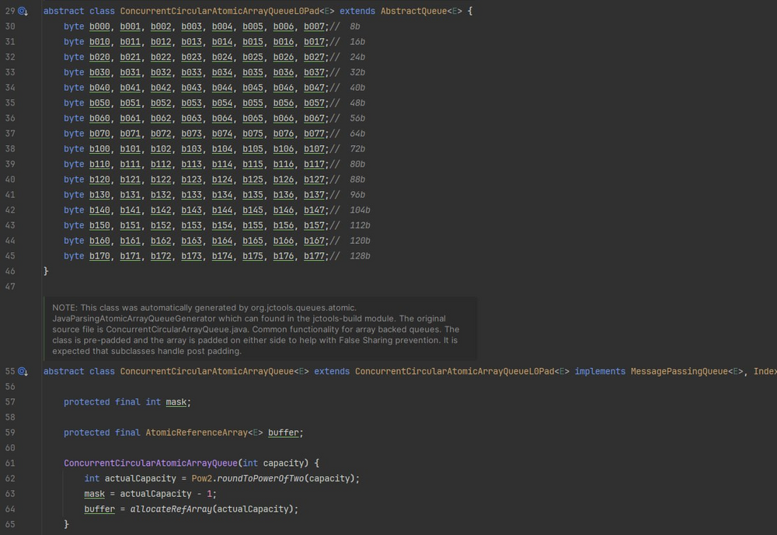
Task: Click MessagePassingQueue interface on line 55
Action: (679, 371)
